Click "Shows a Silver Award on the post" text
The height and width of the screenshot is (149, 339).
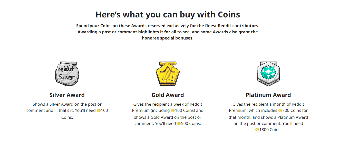click(x=67, y=104)
